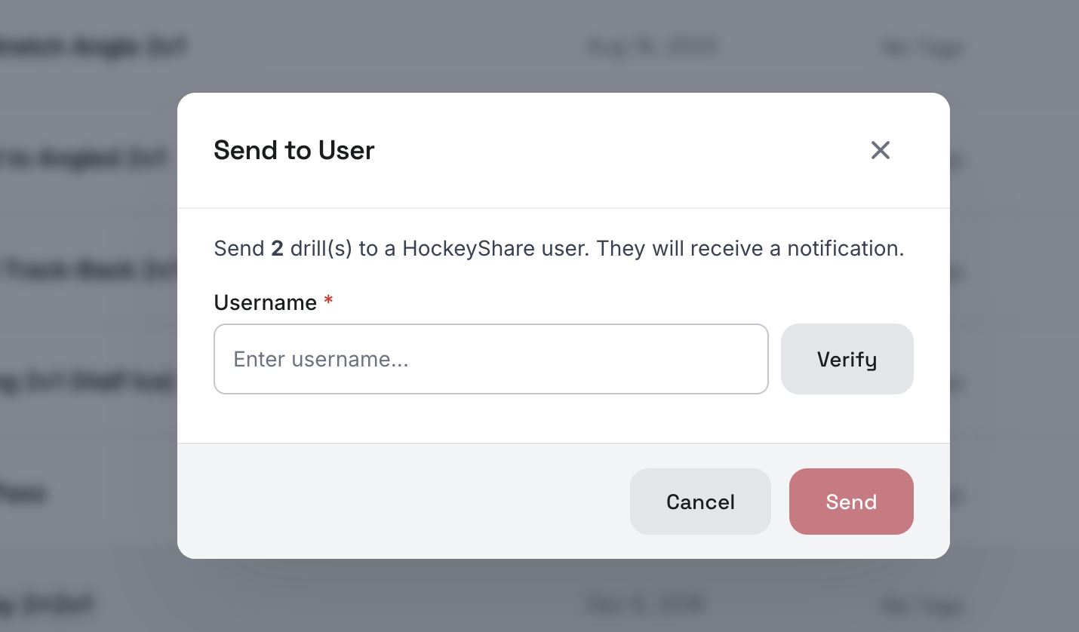This screenshot has height=632, width=1079.
Task: Click blurred Dec 2018 date at bottom
Action: (646, 603)
